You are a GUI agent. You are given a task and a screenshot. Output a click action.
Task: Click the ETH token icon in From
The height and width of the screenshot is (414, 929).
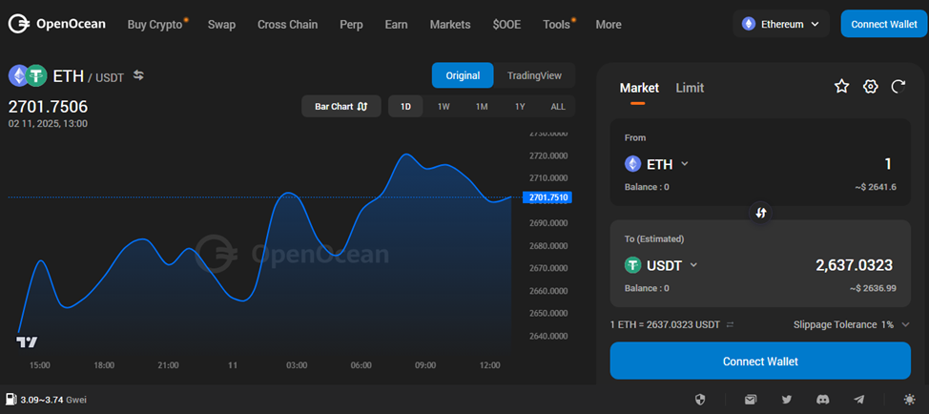(x=633, y=164)
